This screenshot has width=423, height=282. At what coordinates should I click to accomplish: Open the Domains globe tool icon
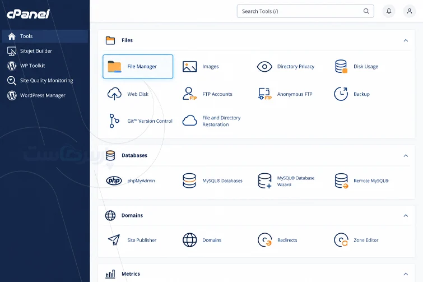click(189, 240)
